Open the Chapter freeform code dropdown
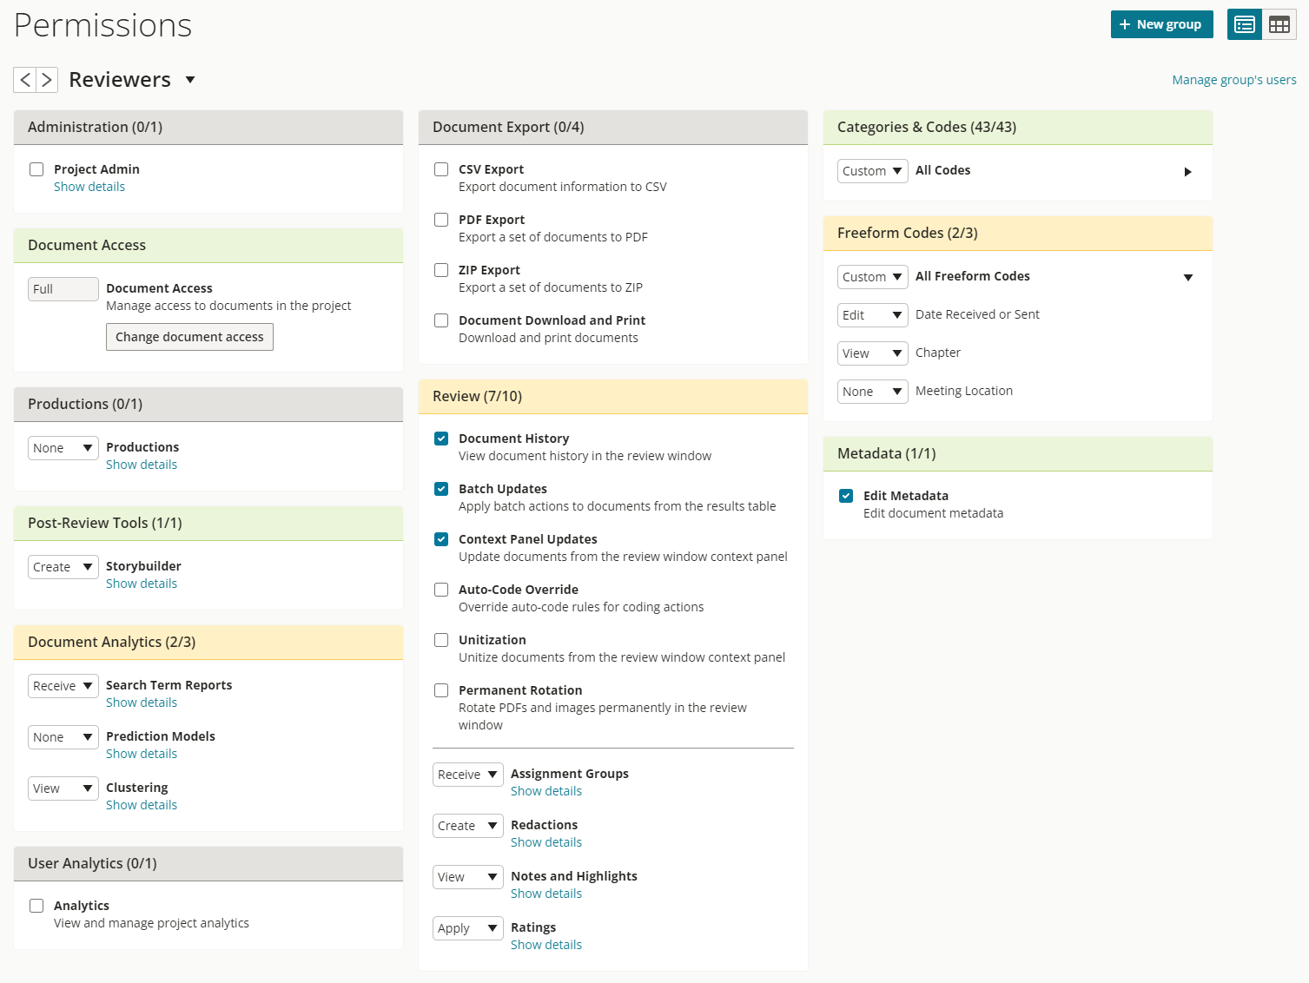 pyautogui.click(x=872, y=353)
